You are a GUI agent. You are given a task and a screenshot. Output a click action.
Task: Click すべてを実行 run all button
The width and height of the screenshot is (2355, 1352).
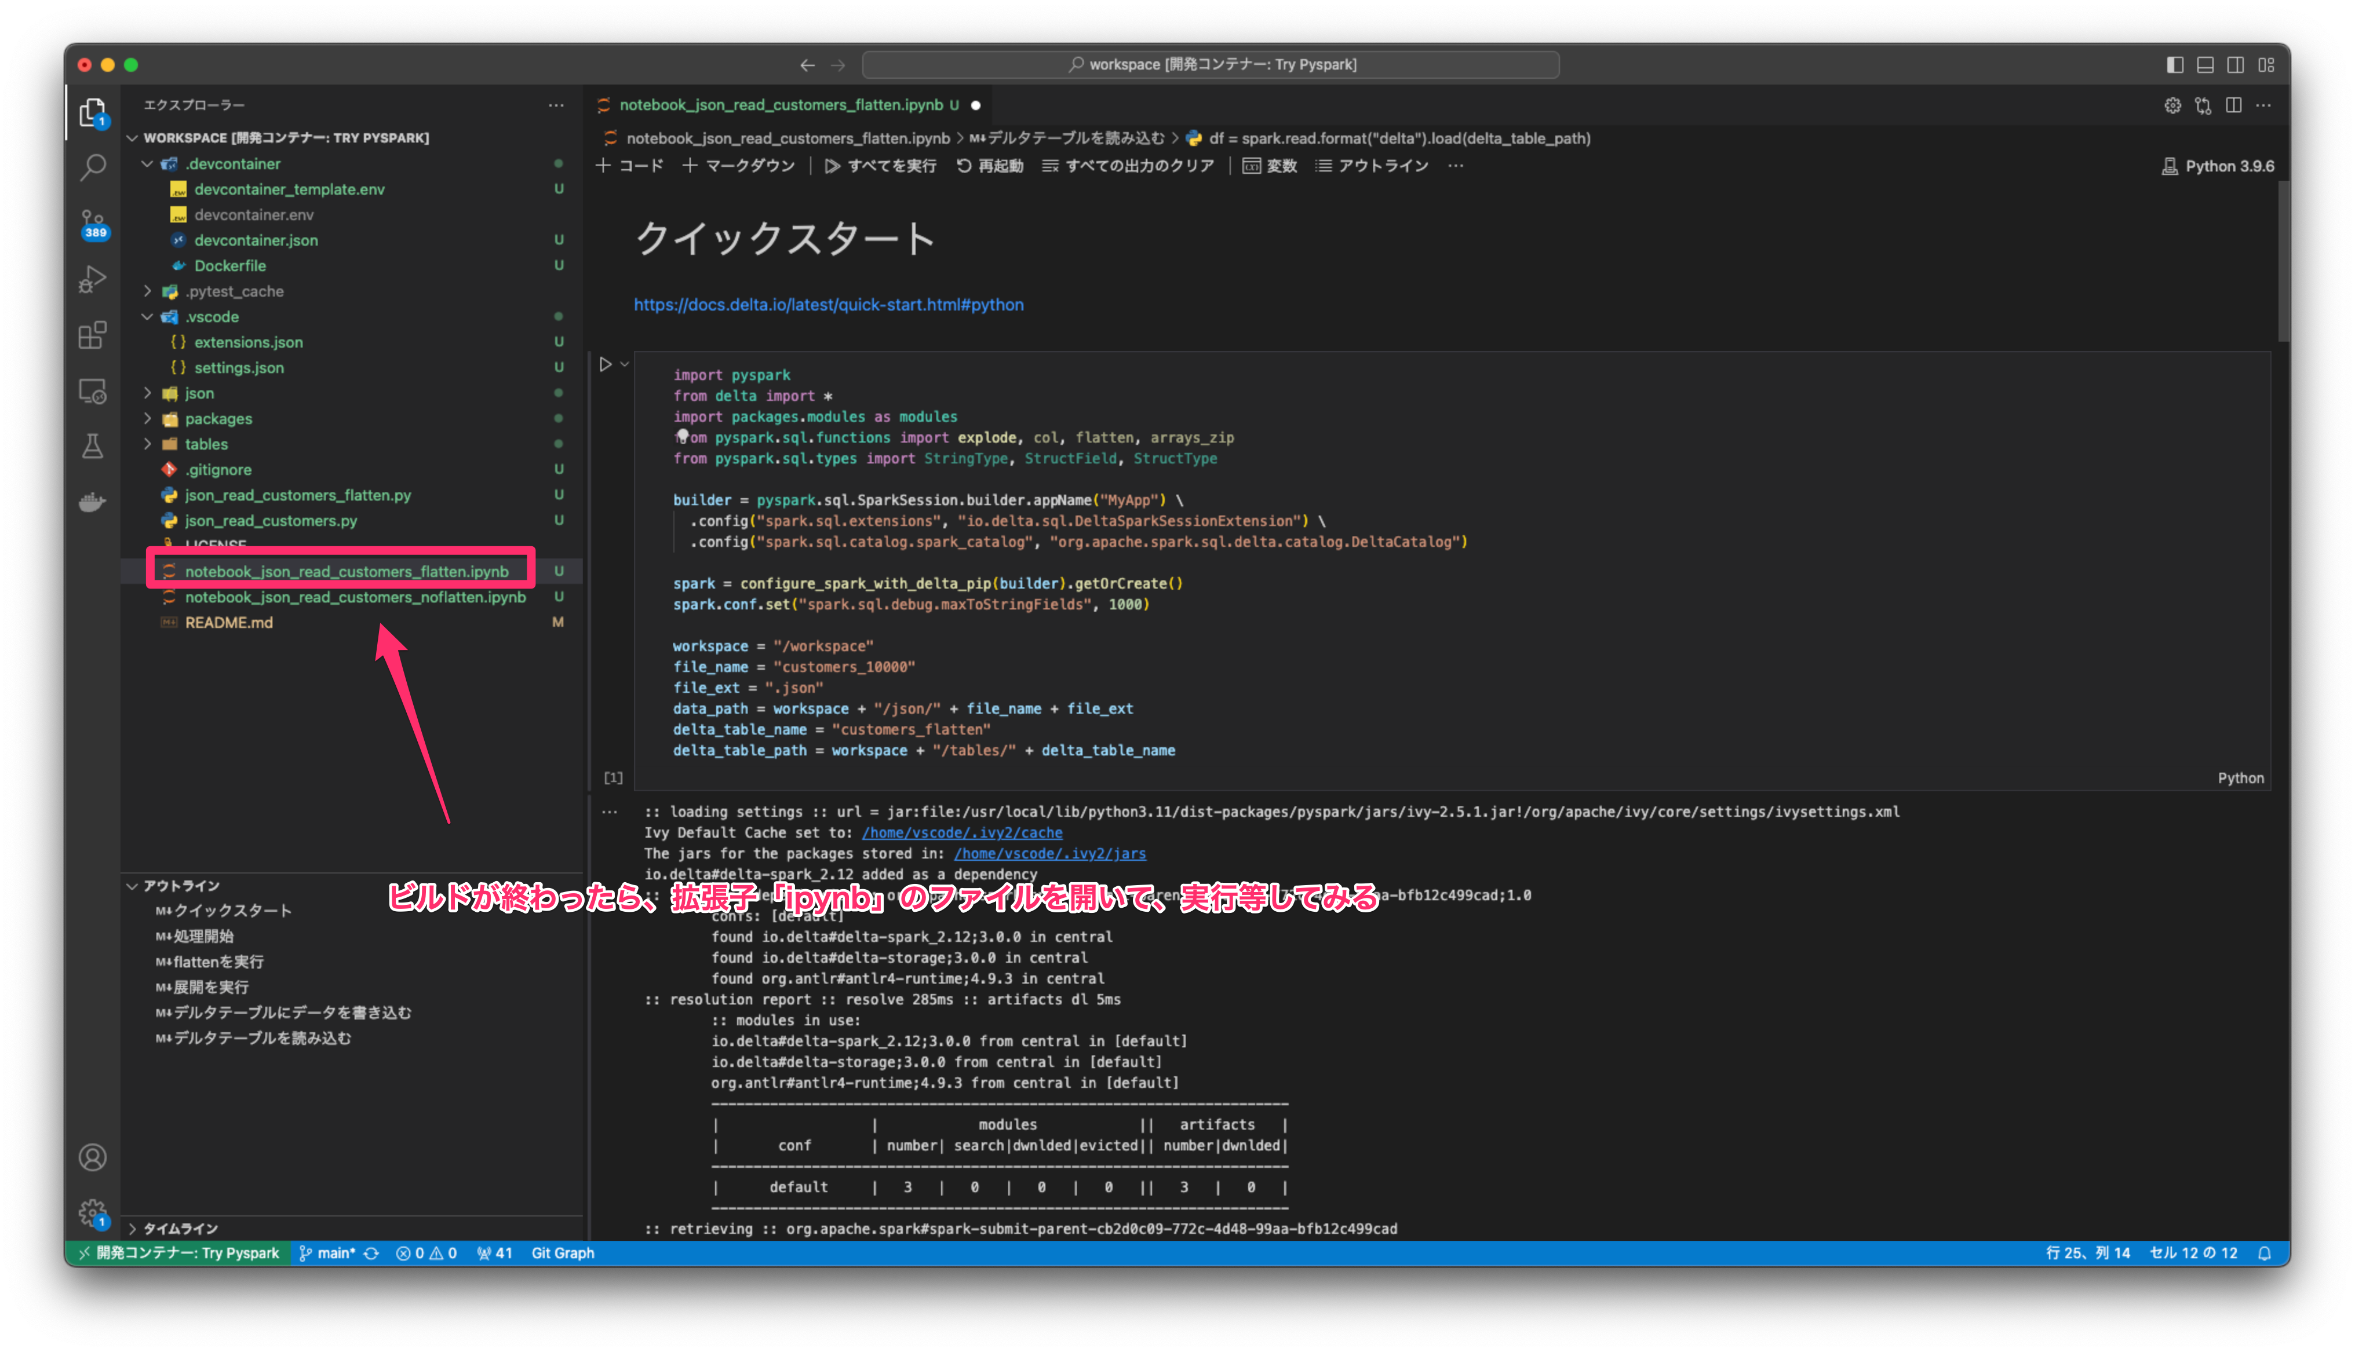(880, 166)
